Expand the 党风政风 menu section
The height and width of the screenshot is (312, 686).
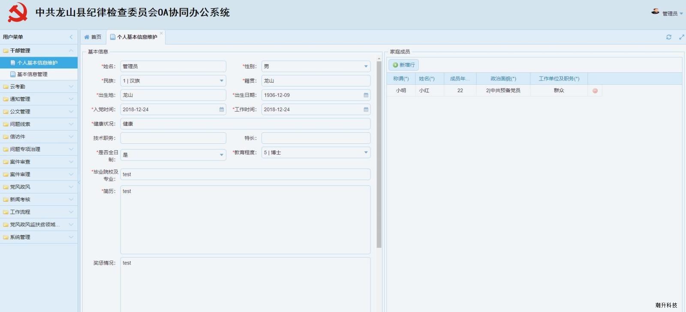point(71,187)
